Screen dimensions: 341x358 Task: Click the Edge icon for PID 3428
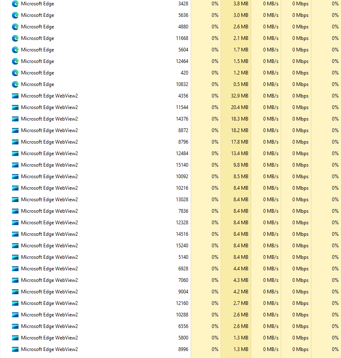coord(15,4)
